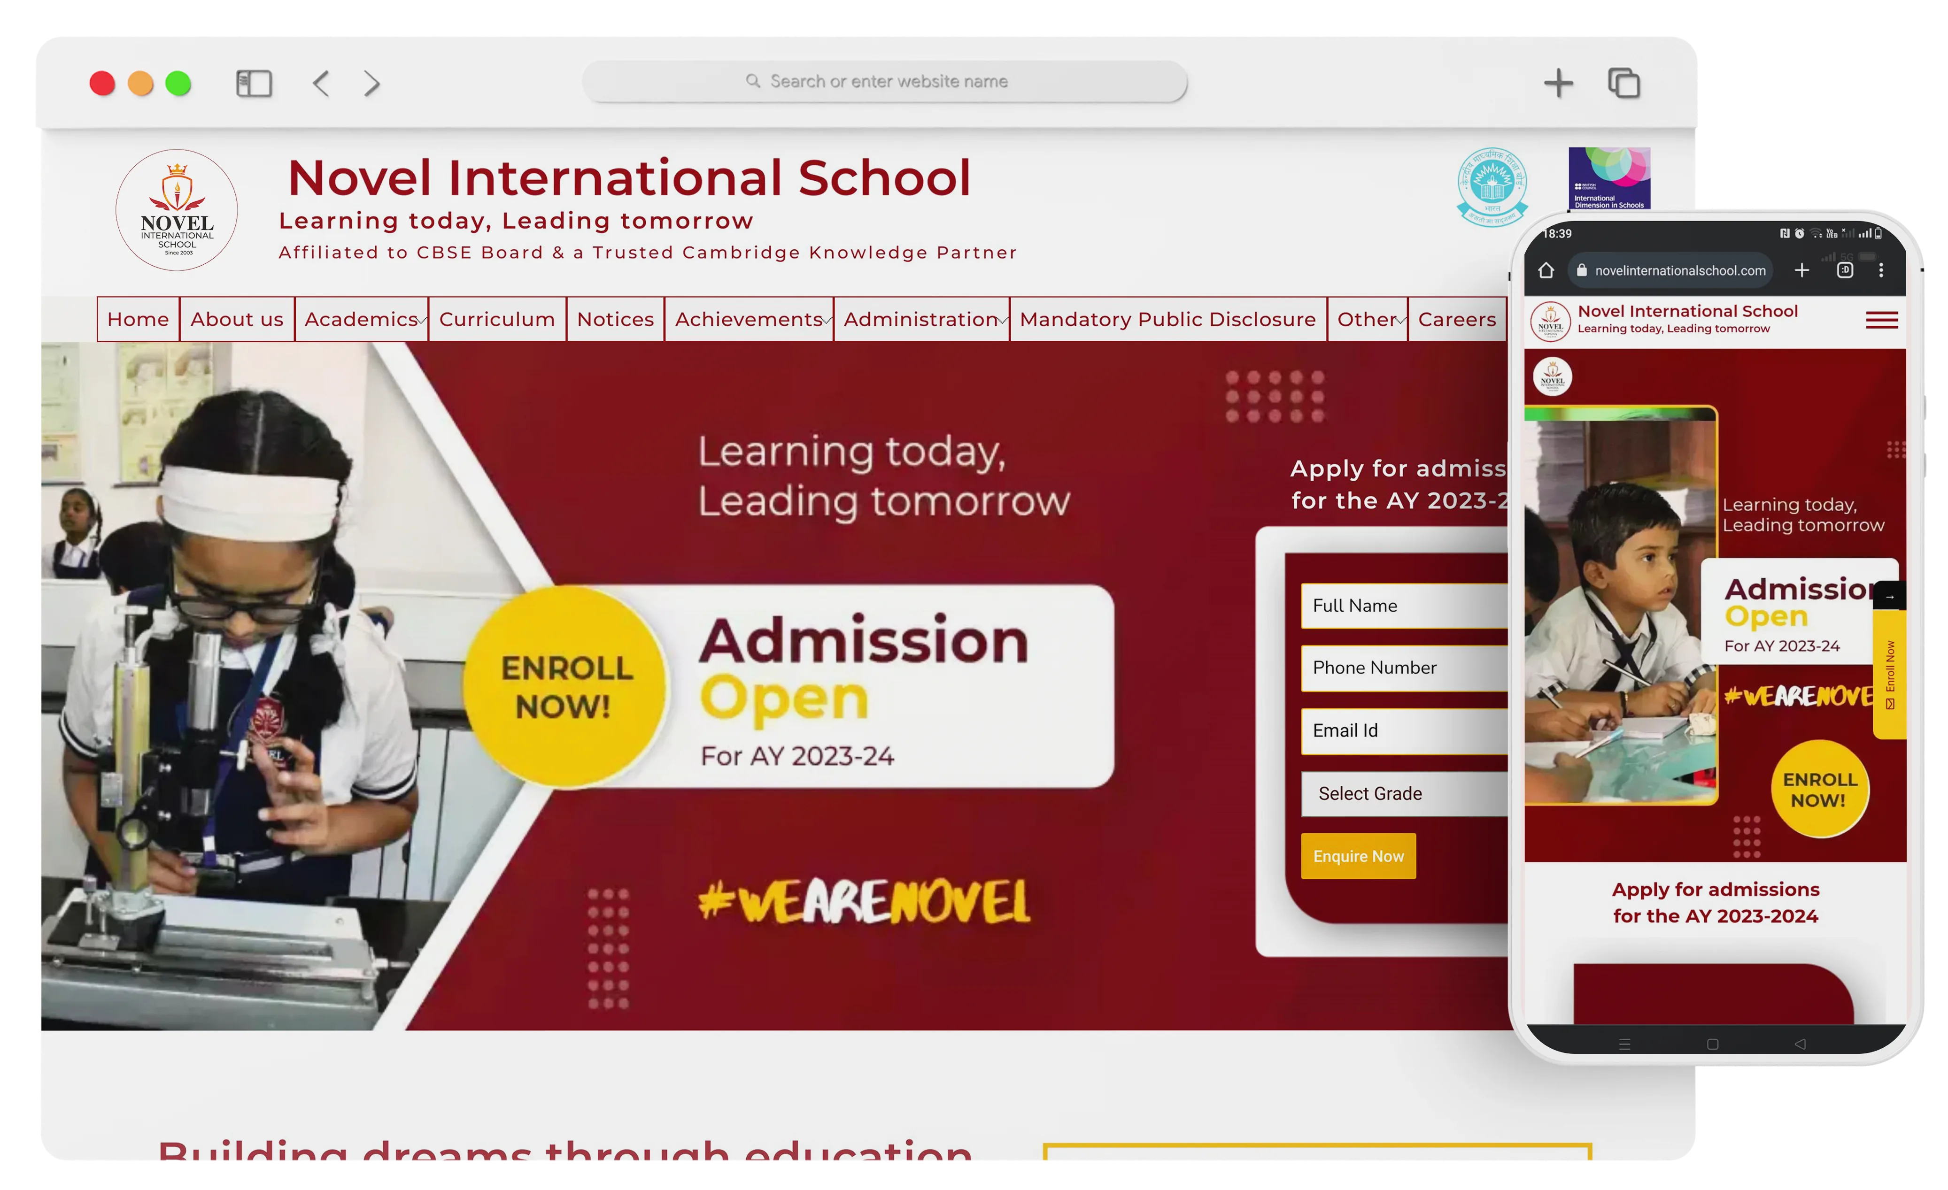Tap 'Apply for admissions' heading on the phone
Viewport: 1948px width, 1190px height.
pos(1716,902)
